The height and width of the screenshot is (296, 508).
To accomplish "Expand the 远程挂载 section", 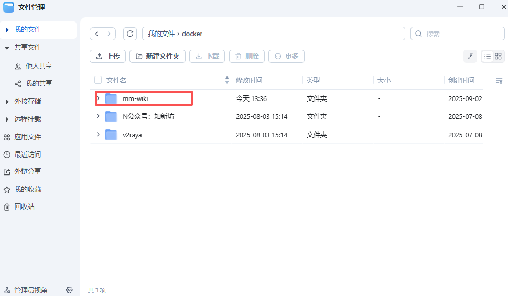I will click(7, 119).
